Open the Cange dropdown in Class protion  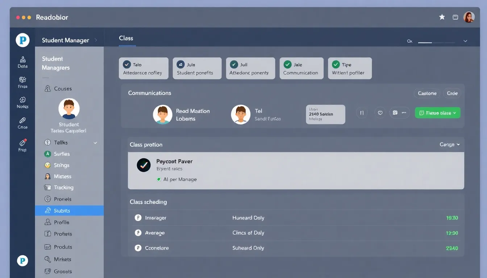pyautogui.click(x=449, y=144)
